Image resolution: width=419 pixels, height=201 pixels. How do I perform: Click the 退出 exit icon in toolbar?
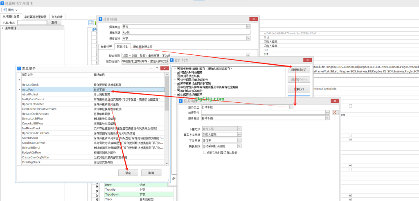[x=5, y=10]
